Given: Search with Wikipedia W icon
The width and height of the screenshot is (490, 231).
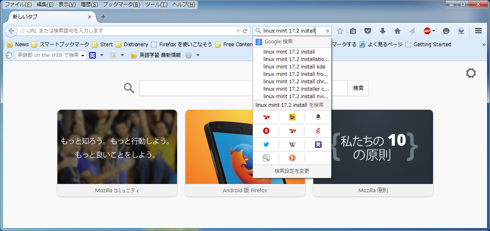Looking at the screenshot, I should (x=292, y=144).
